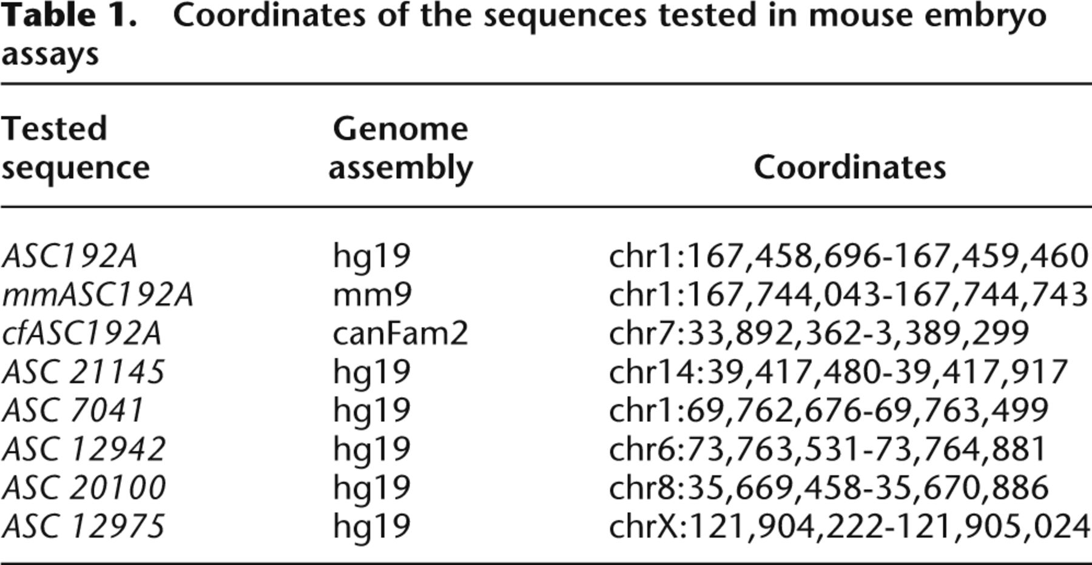Select the cfASC192A sequence name cell

(82, 334)
